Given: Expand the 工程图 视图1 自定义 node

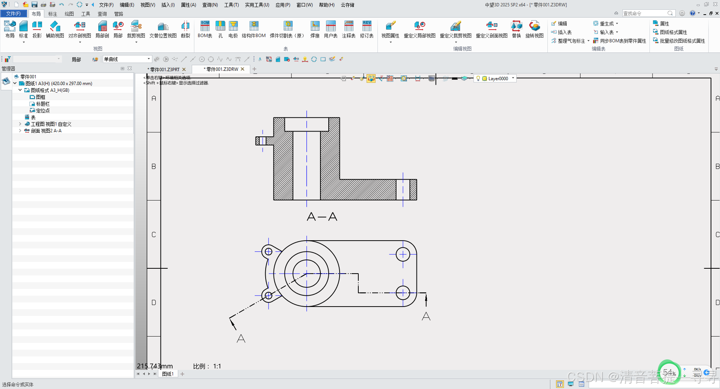Looking at the screenshot, I should [20, 124].
